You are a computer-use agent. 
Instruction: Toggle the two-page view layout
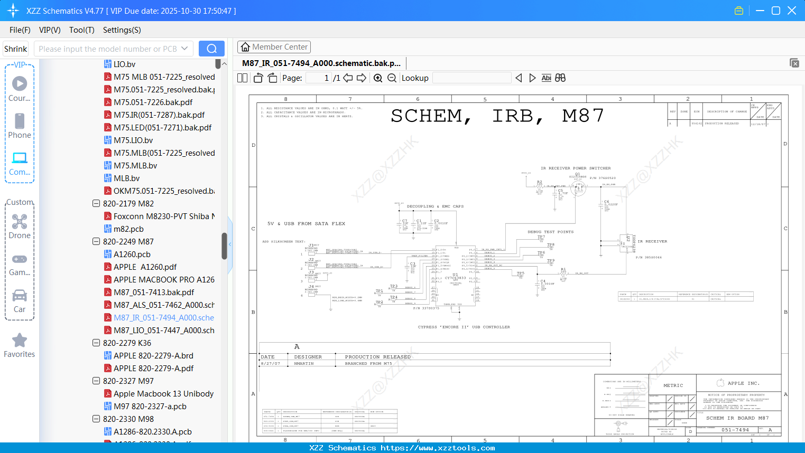pos(243,78)
